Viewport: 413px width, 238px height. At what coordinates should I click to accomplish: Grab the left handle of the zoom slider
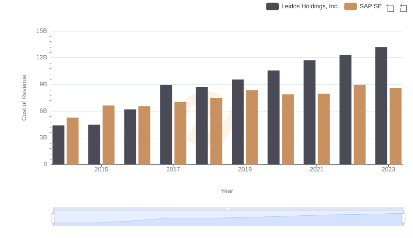[x=53, y=218]
